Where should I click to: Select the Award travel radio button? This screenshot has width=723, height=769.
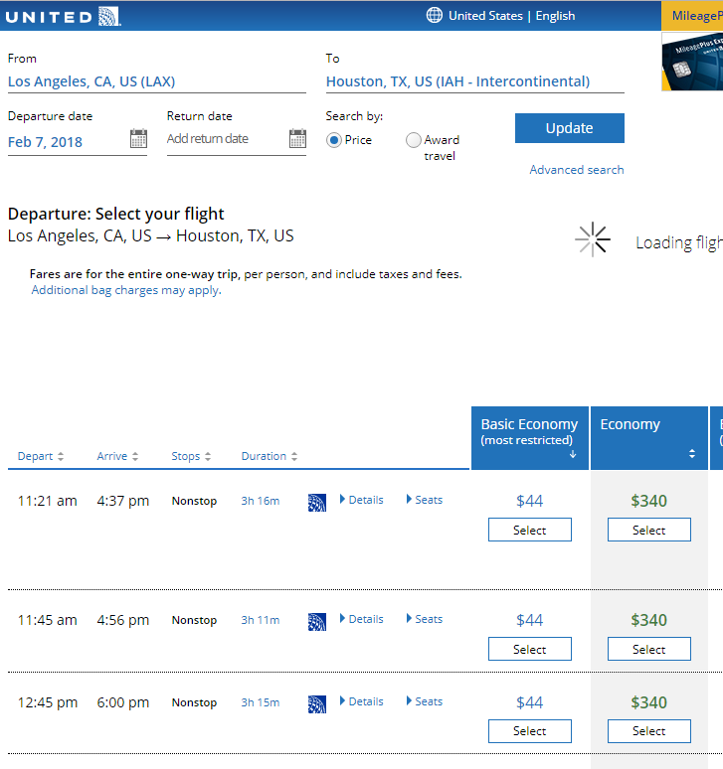414,140
